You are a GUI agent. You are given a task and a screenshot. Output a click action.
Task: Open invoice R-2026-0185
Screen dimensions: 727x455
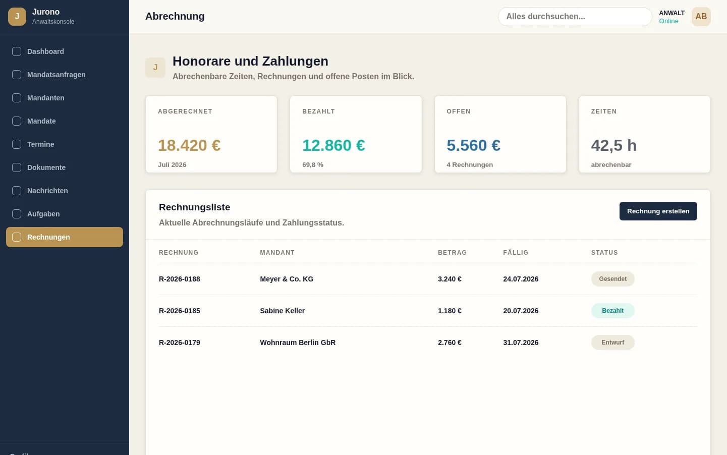click(x=180, y=311)
